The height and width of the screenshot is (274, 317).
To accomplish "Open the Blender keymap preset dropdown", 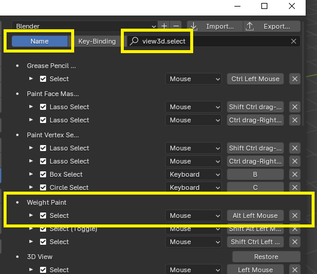I will (84, 26).
